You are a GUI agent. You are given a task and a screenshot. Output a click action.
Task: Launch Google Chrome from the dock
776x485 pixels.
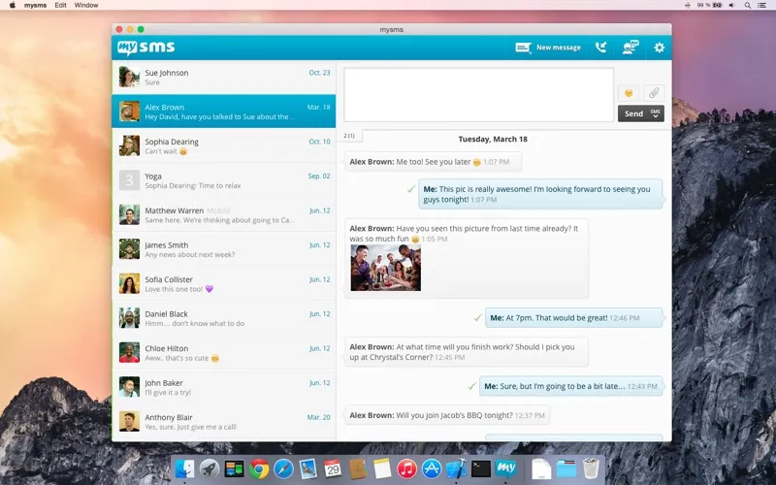(259, 469)
